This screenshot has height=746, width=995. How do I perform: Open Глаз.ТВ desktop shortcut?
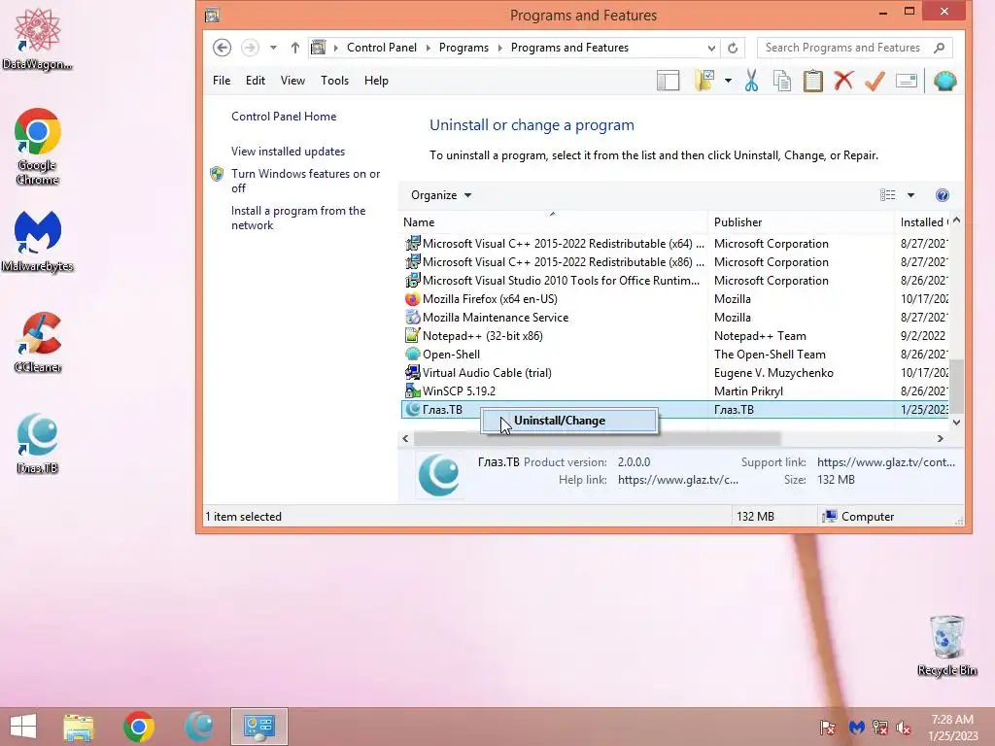tap(38, 444)
